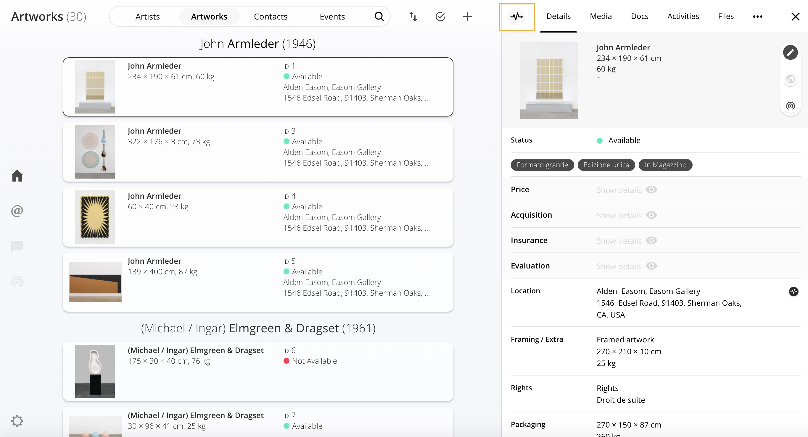808x437 pixels.
Task: Select Elmgreen & Dragset card ID 7
Action: click(x=258, y=422)
